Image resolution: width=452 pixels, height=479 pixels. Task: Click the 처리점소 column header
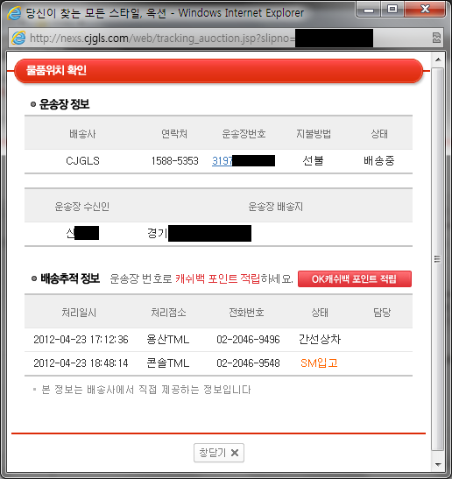(168, 313)
